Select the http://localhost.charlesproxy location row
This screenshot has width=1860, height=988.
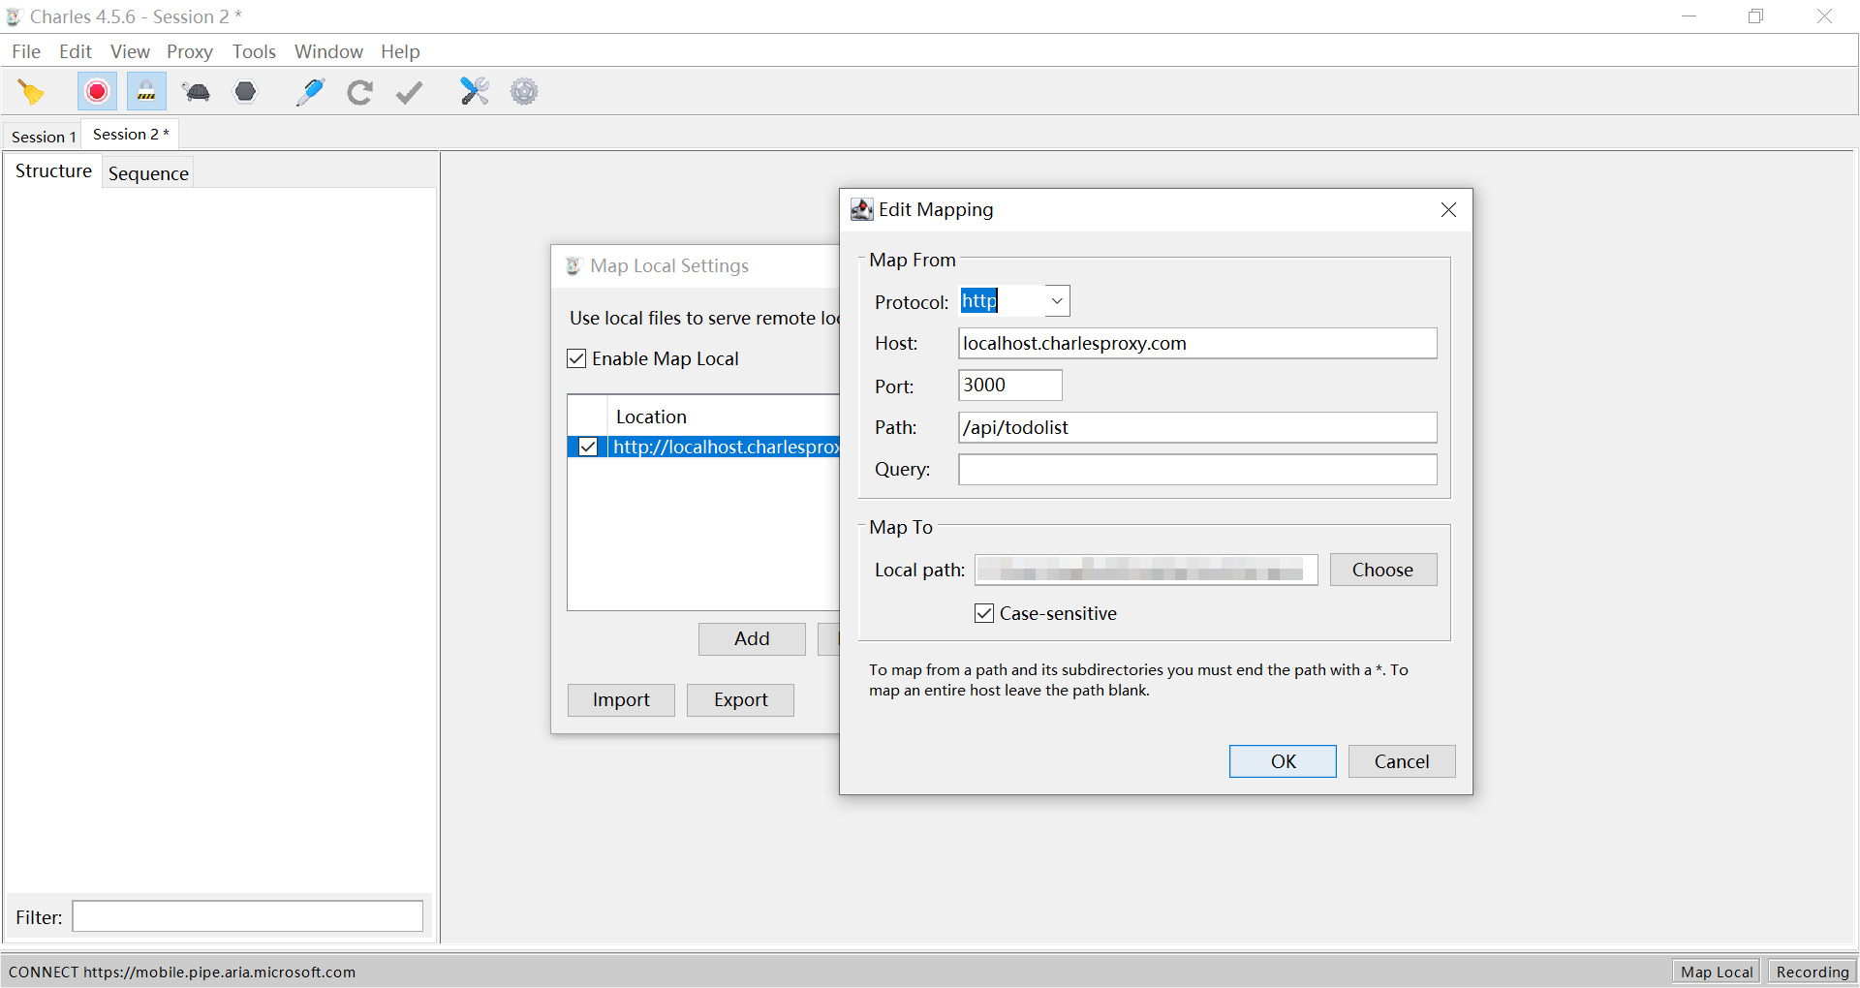[x=704, y=447]
